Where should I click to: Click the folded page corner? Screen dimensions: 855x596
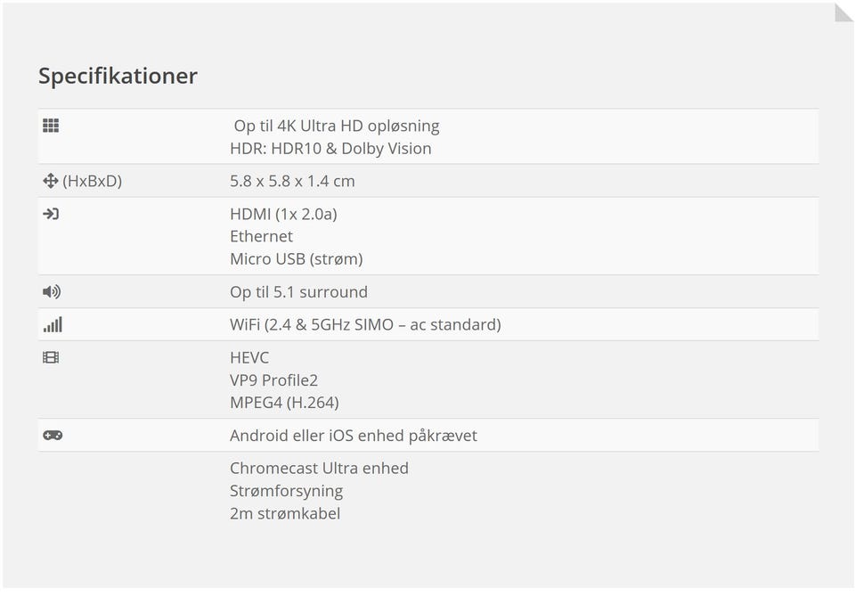click(x=843, y=12)
